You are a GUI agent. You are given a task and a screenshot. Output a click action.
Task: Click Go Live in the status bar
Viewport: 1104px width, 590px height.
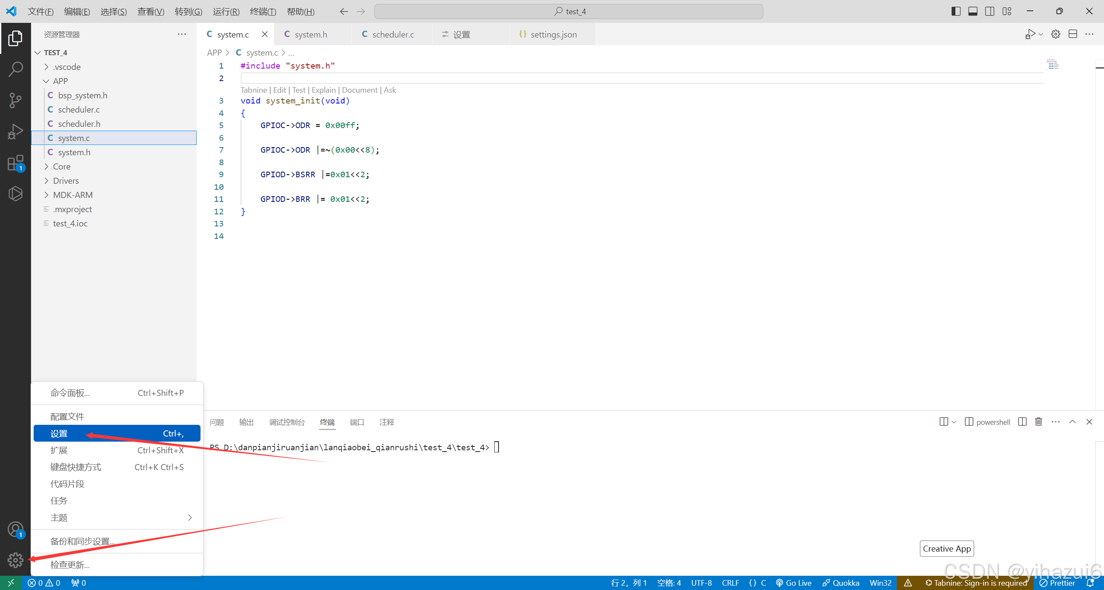[x=793, y=583]
